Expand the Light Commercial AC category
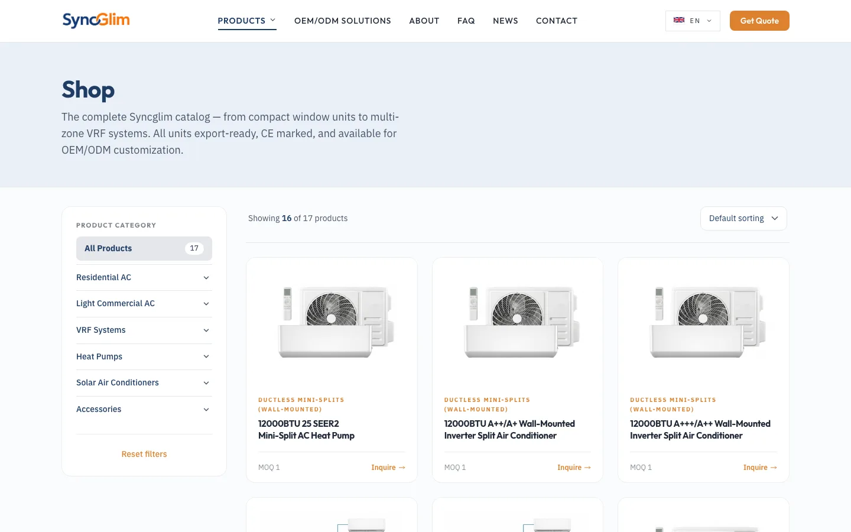 pos(144,303)
